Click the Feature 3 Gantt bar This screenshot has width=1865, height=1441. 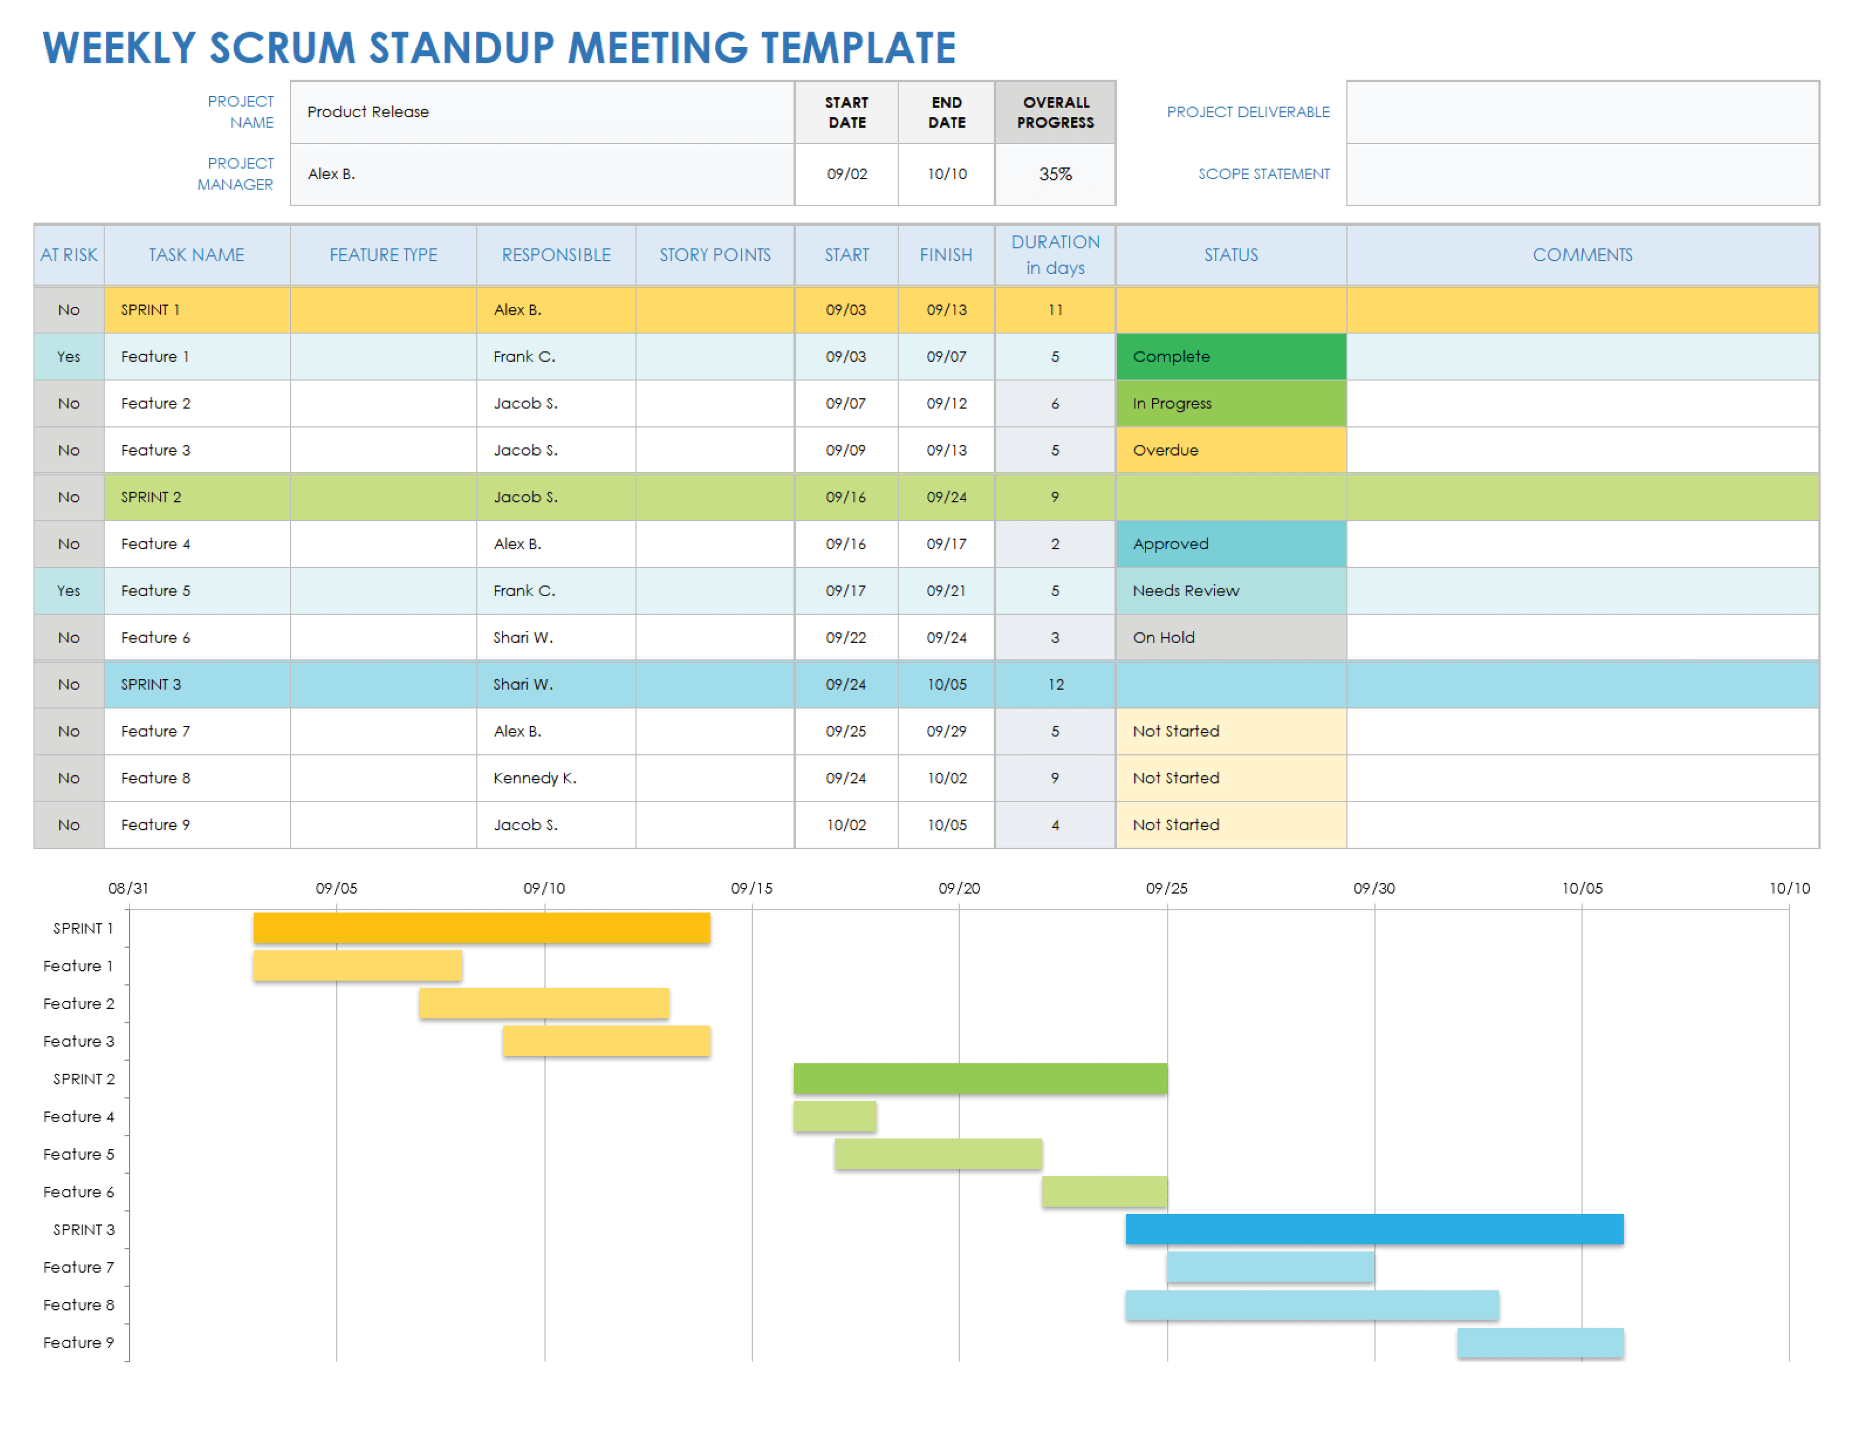[606, 1040]
